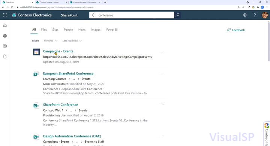Bookmark this page with star icon
The width and height of the screenshot is (270, 146).
[x=243, y=7]
